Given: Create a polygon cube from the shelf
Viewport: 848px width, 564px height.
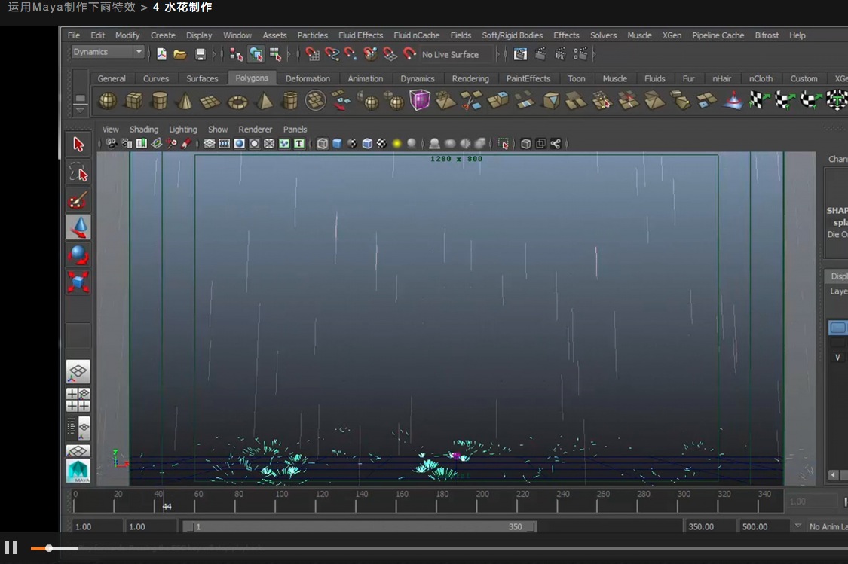Looking at the screenshot, I should click(x=133, y=100).
